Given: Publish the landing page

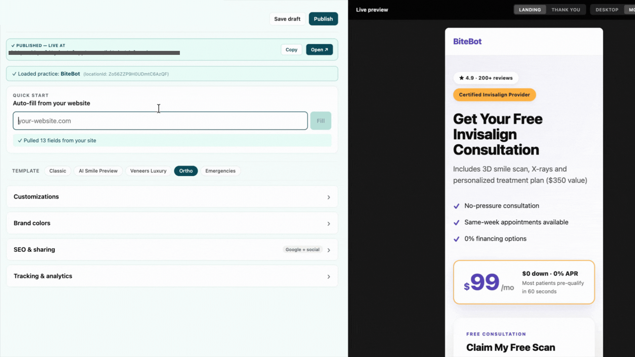Looking at the screenshot, I should (323, 19).
